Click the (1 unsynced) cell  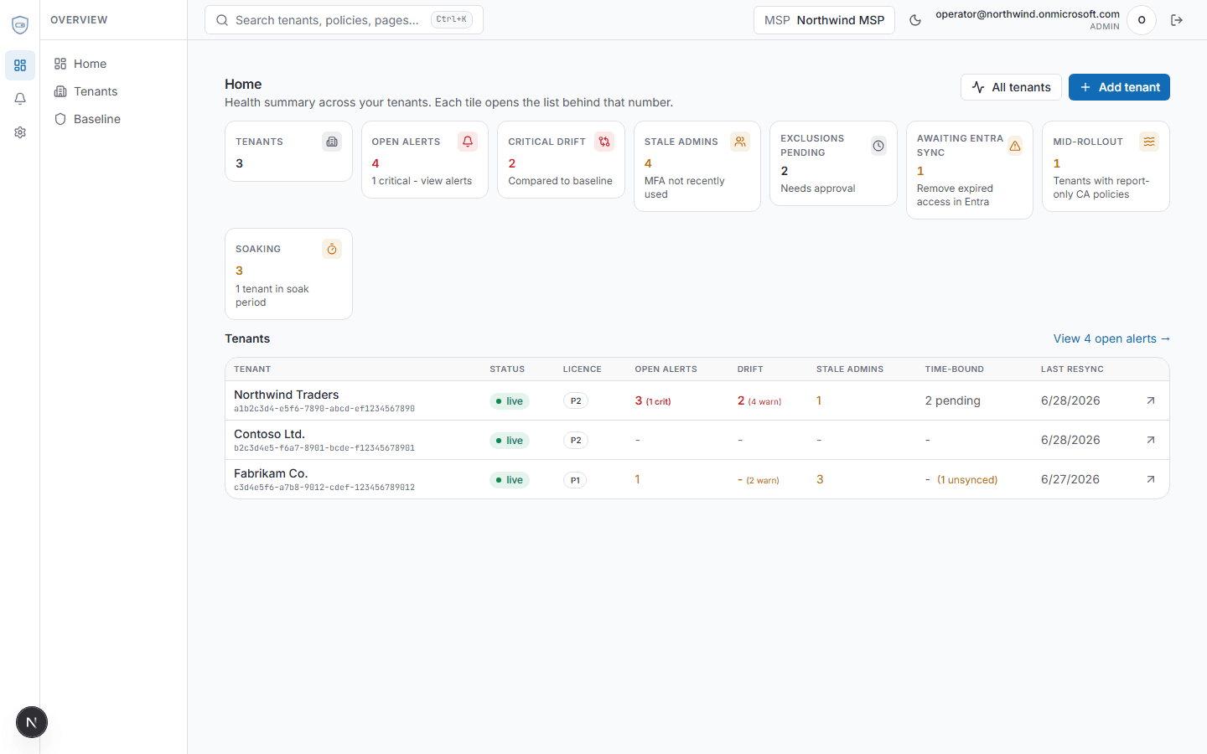pos(967,480)
